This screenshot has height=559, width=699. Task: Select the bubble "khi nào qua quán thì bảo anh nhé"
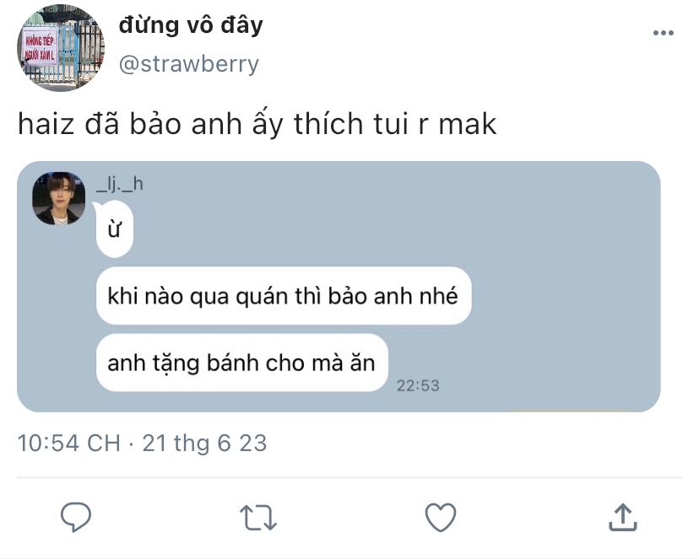pyautogui.click(x=284, y=296)
